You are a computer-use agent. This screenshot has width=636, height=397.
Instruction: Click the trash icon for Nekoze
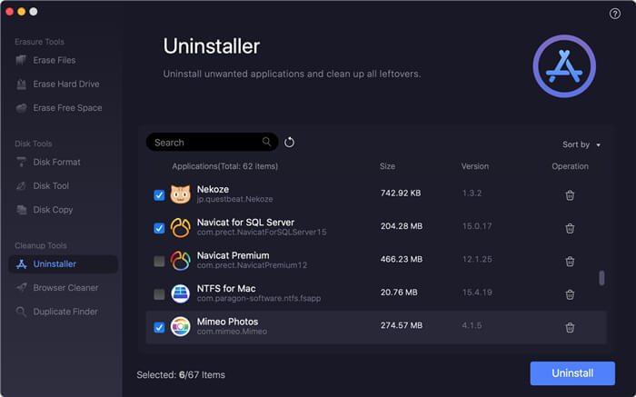(x=570, y=195)
